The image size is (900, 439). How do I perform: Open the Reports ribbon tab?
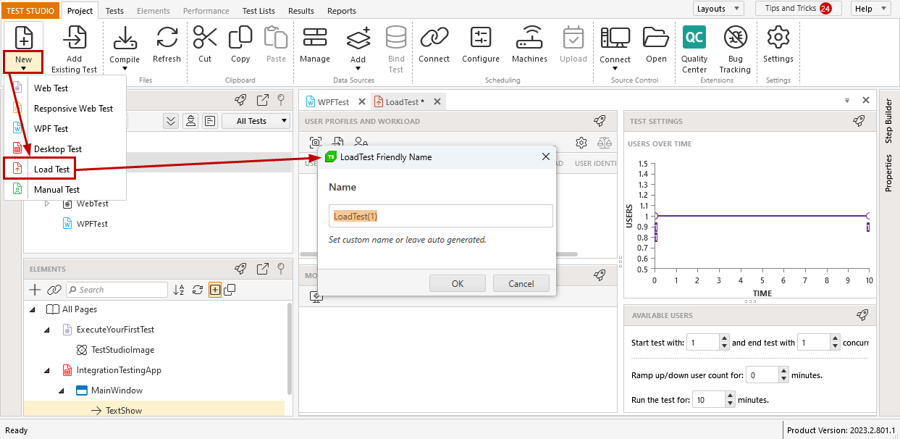[342, 11]
